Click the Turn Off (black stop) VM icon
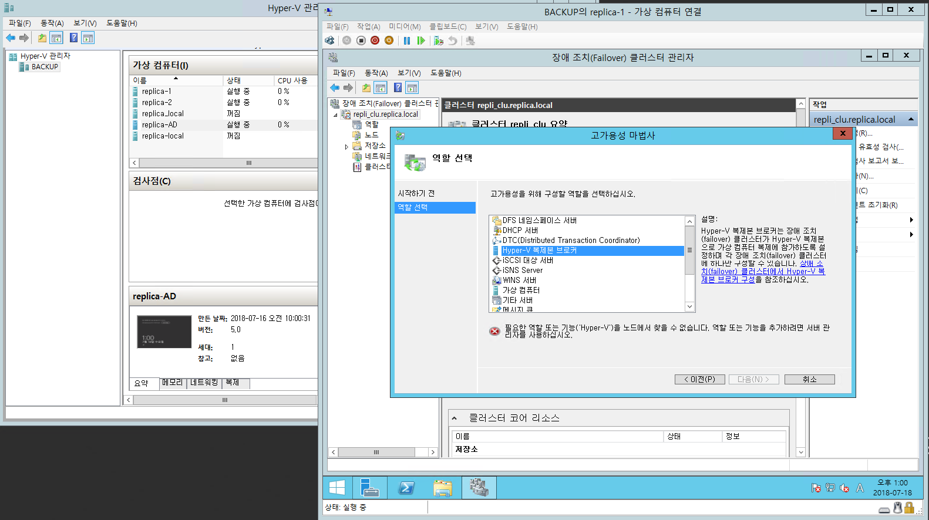 point(361,40)
